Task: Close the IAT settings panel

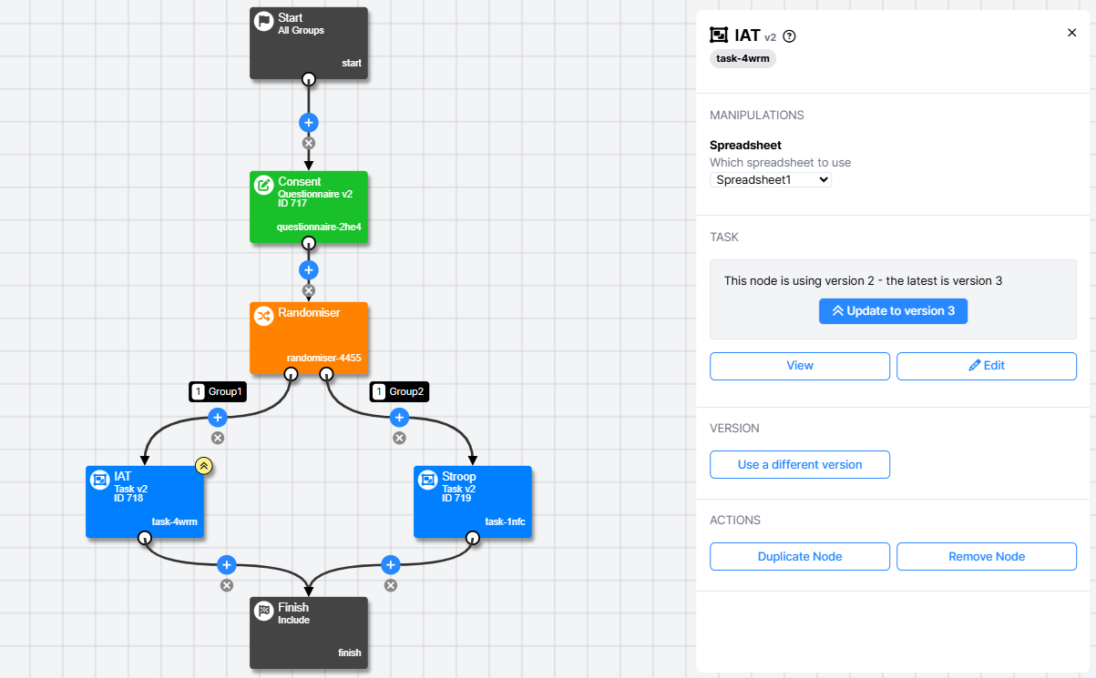Action: [1071, 33]
